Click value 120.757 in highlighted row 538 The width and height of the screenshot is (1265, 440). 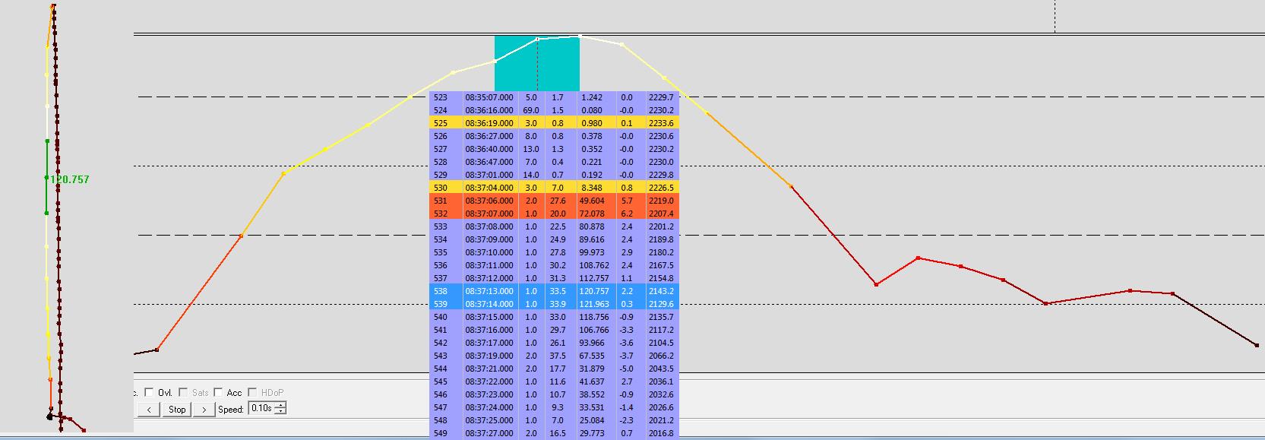click(x=594, y=291)
